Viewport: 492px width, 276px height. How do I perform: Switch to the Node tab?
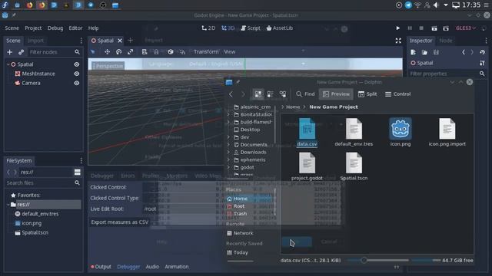446,41
